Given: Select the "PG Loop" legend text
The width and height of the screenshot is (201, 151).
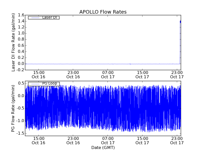Looking at the screenshot, I should click(49, 84).
